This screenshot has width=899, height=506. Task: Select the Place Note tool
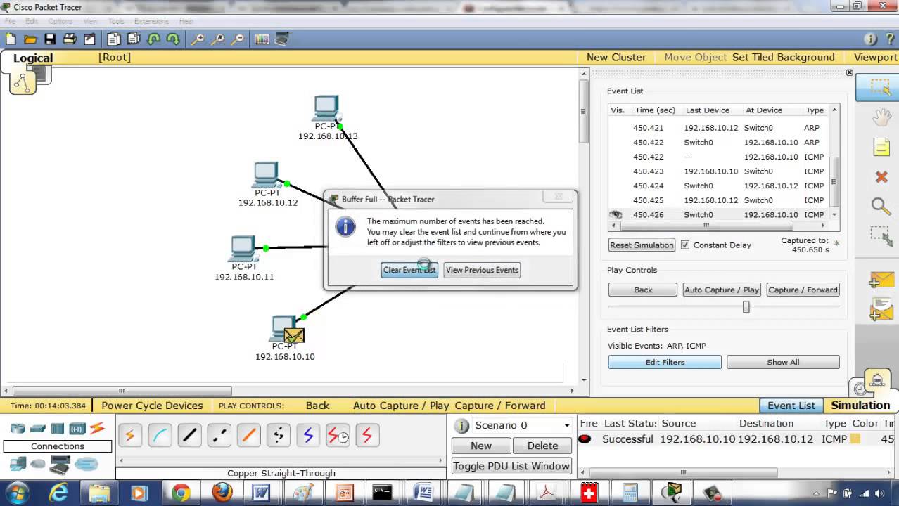click(x=881, y=147)
